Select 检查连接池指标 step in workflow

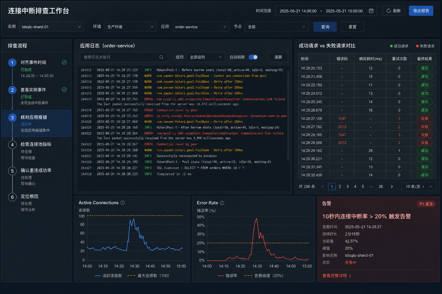(x=36, y=151)
